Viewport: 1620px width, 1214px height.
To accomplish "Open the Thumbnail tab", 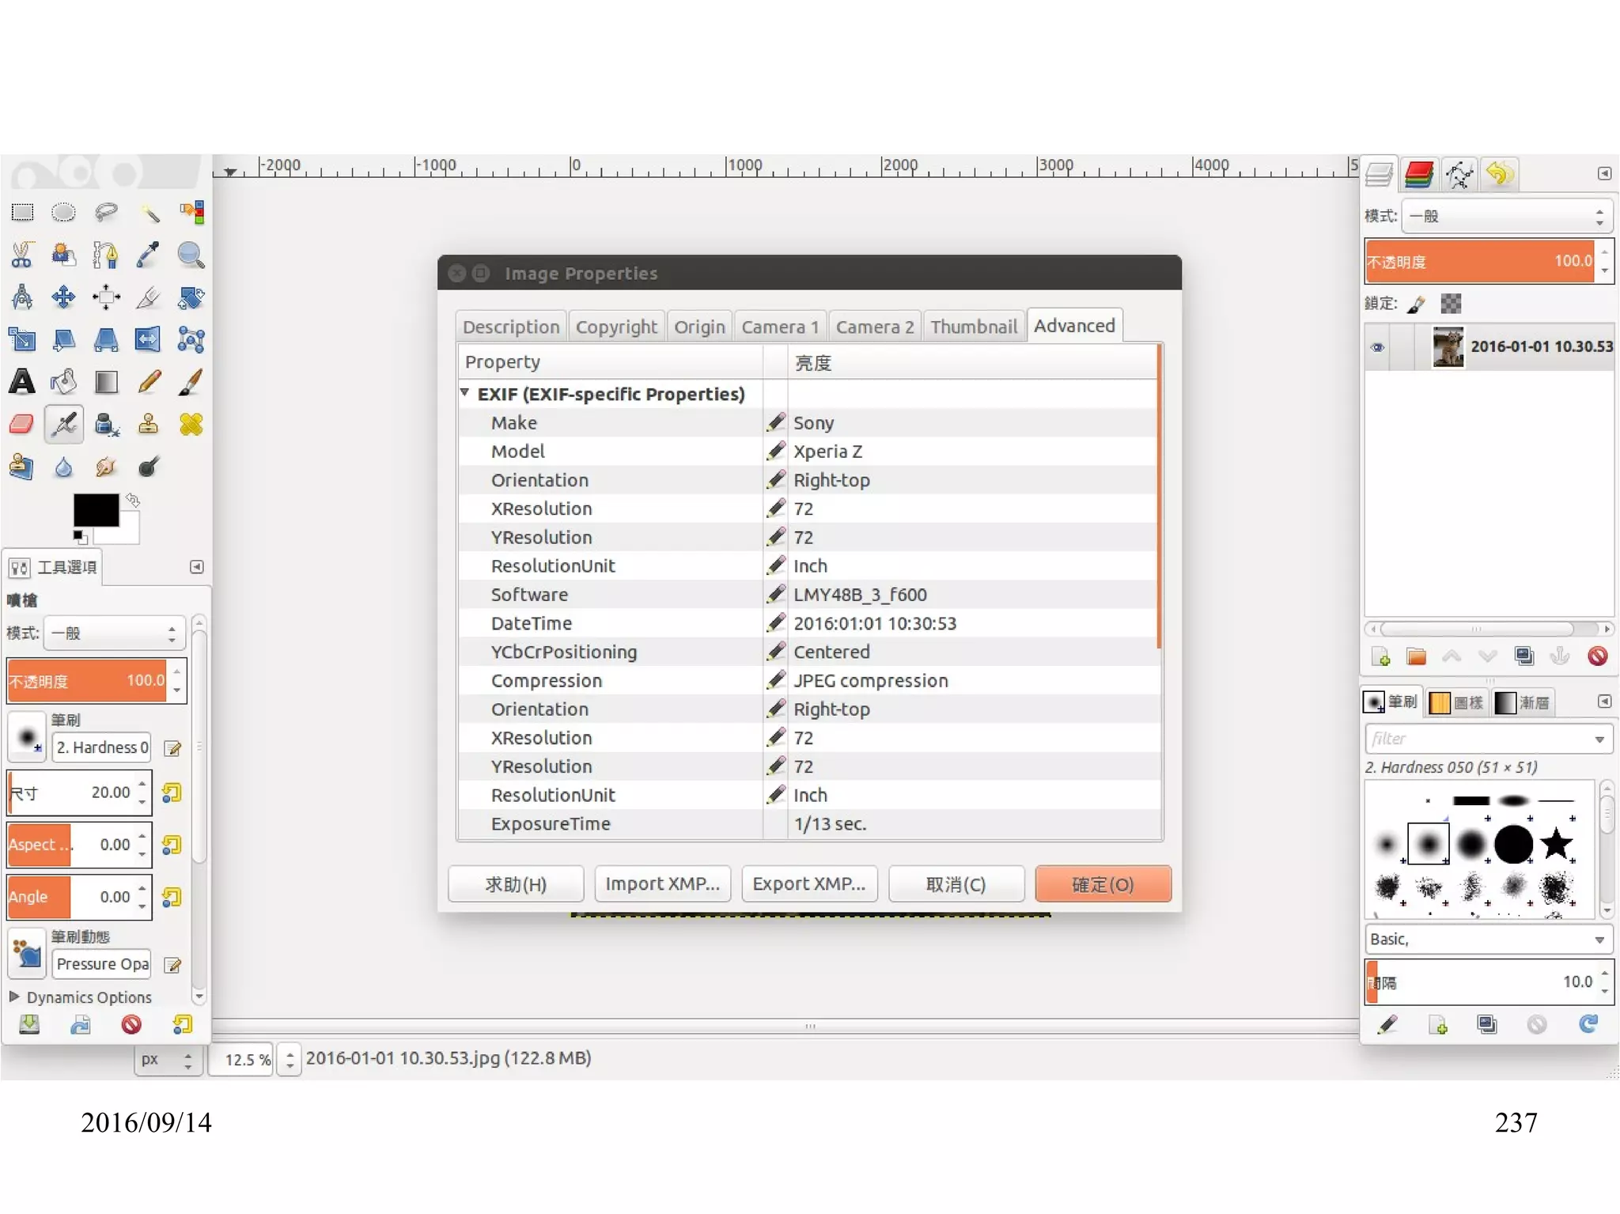I will tap(973, 327).
